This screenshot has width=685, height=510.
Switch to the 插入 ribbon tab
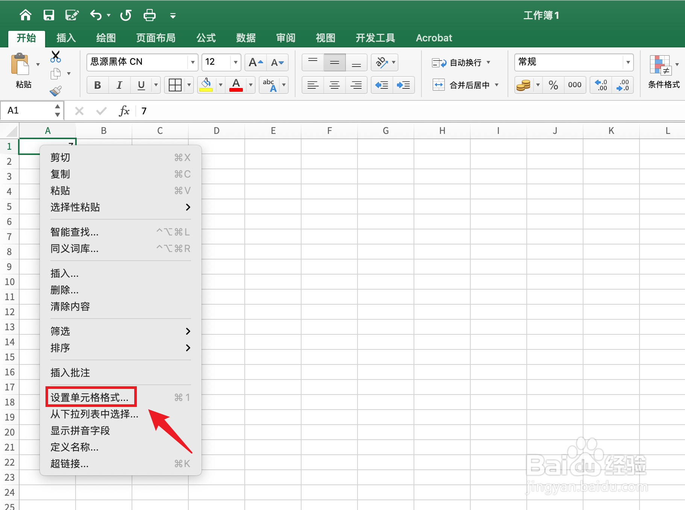[66, 38]
